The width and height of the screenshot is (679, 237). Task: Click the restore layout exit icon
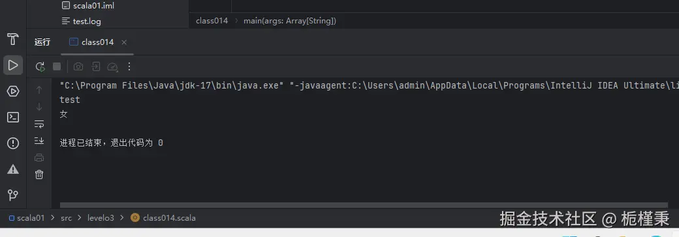pyautogui.click(x=95, y=66)
